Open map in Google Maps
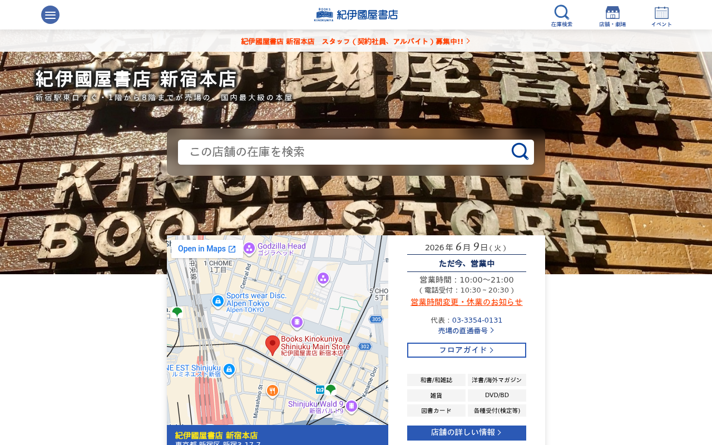 [x=206, y=249]
